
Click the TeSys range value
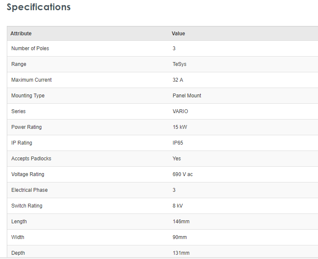(x=179, y=64)
